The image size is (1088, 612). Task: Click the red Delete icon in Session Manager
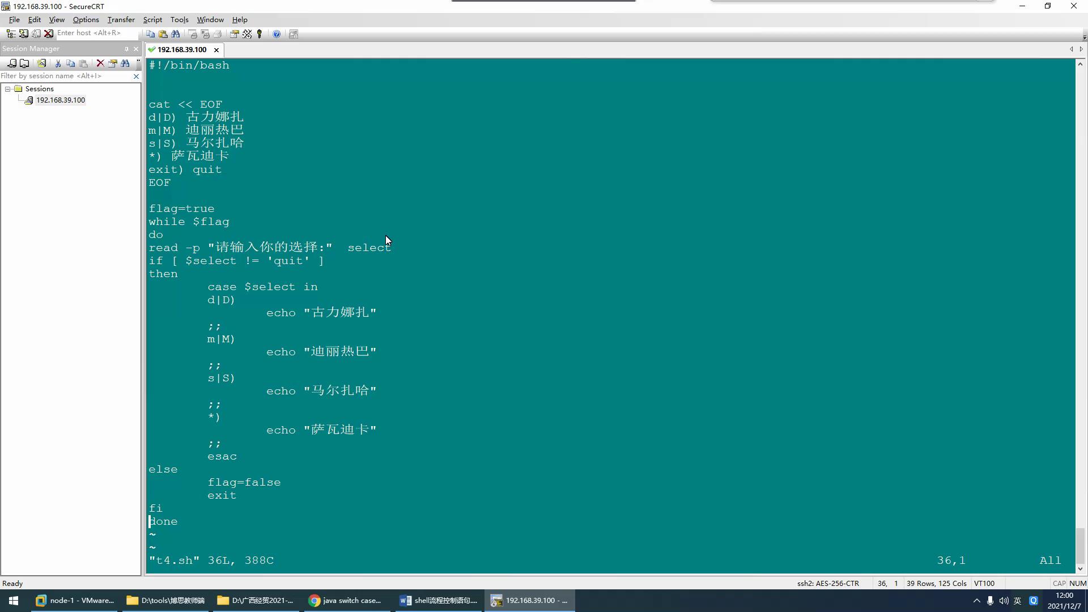click(100, 63)
